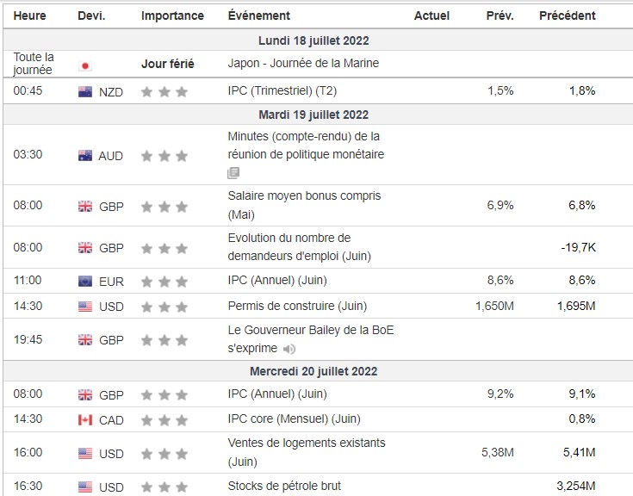Sort by the Heure column header
Image resolution: width=633 pixels, height=496 pixels.
(30, 15)
